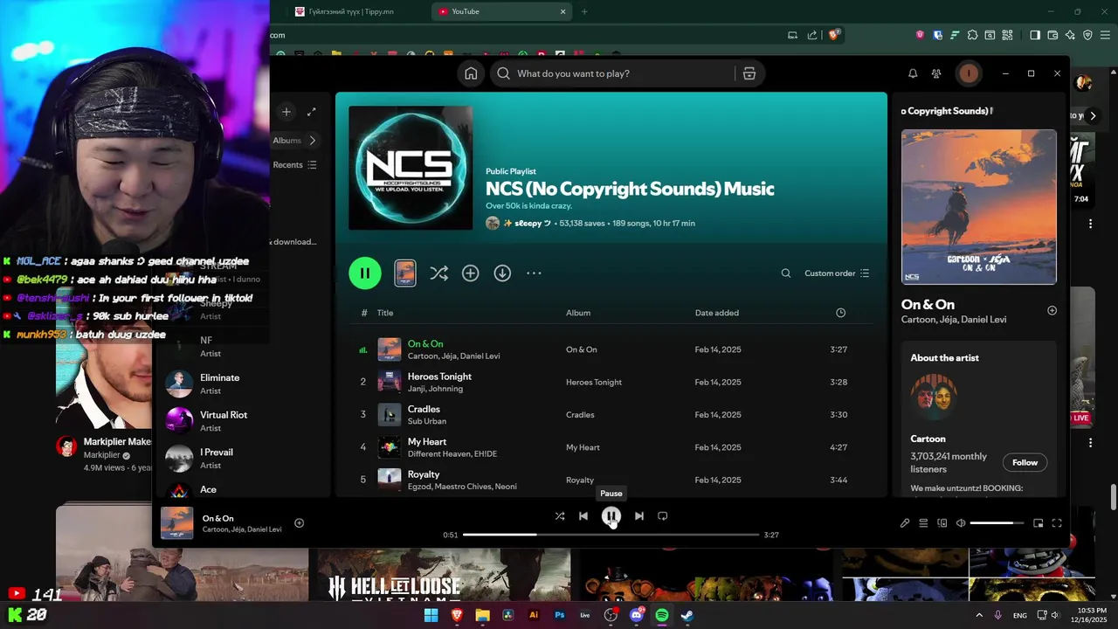
Task: Open the Recents sort menu in library
Action: (294, 164)
